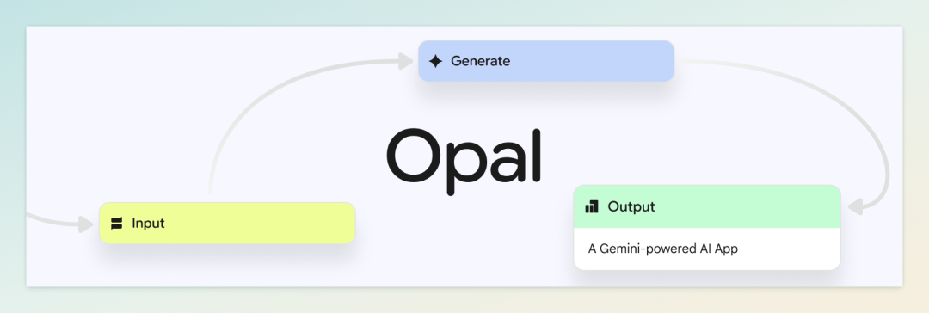The height and width of the screenshot is (313, 929).
Task: Click the arrowhead pointing into the Output node
Action: (x=856, y=207)
